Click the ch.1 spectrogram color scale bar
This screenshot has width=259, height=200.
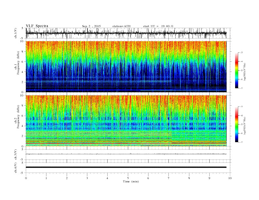(236, 71)
